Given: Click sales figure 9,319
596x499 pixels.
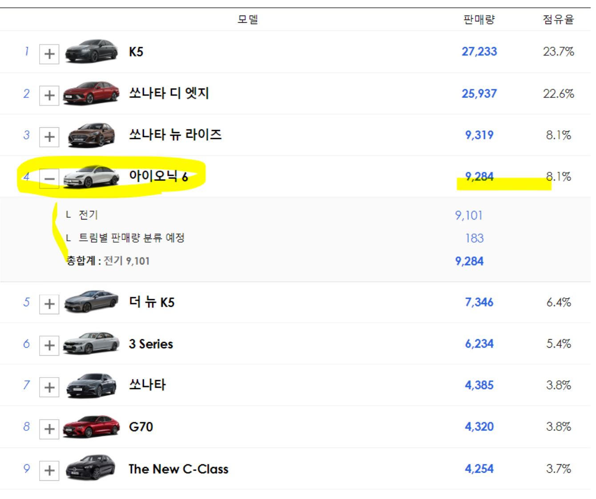Looking at the screenshot, I should 479,135.
